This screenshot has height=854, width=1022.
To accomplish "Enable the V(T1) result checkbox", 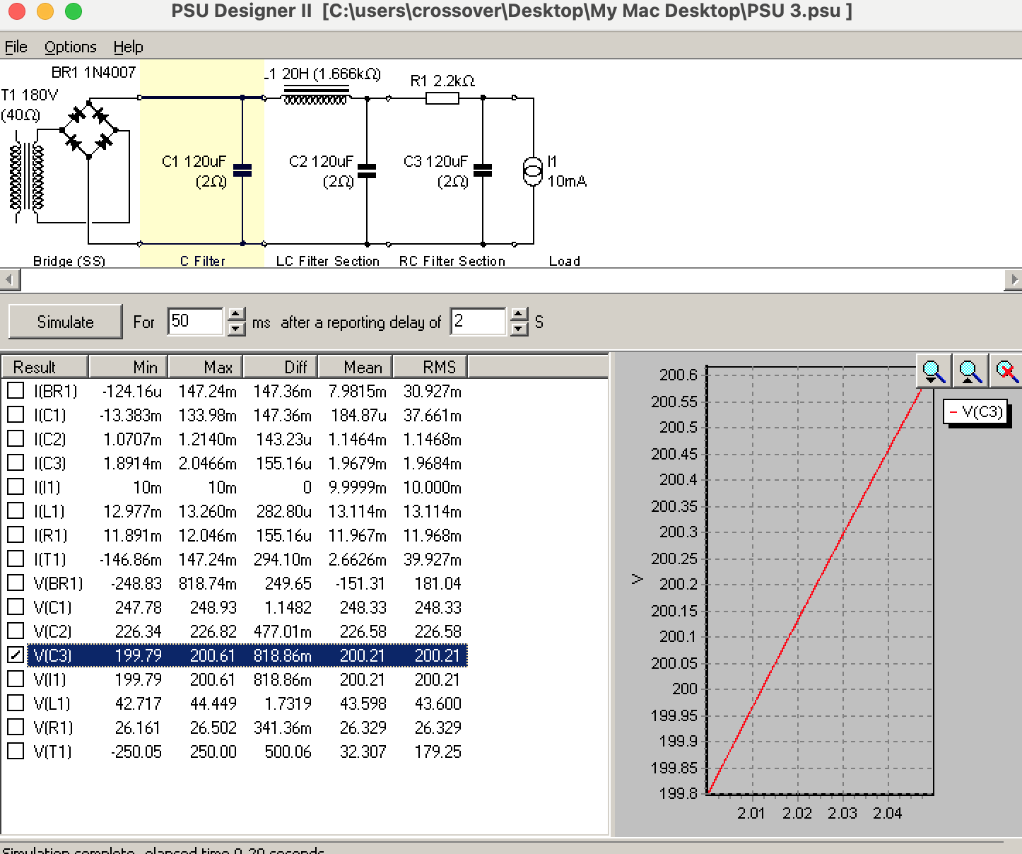I will 16,751.
